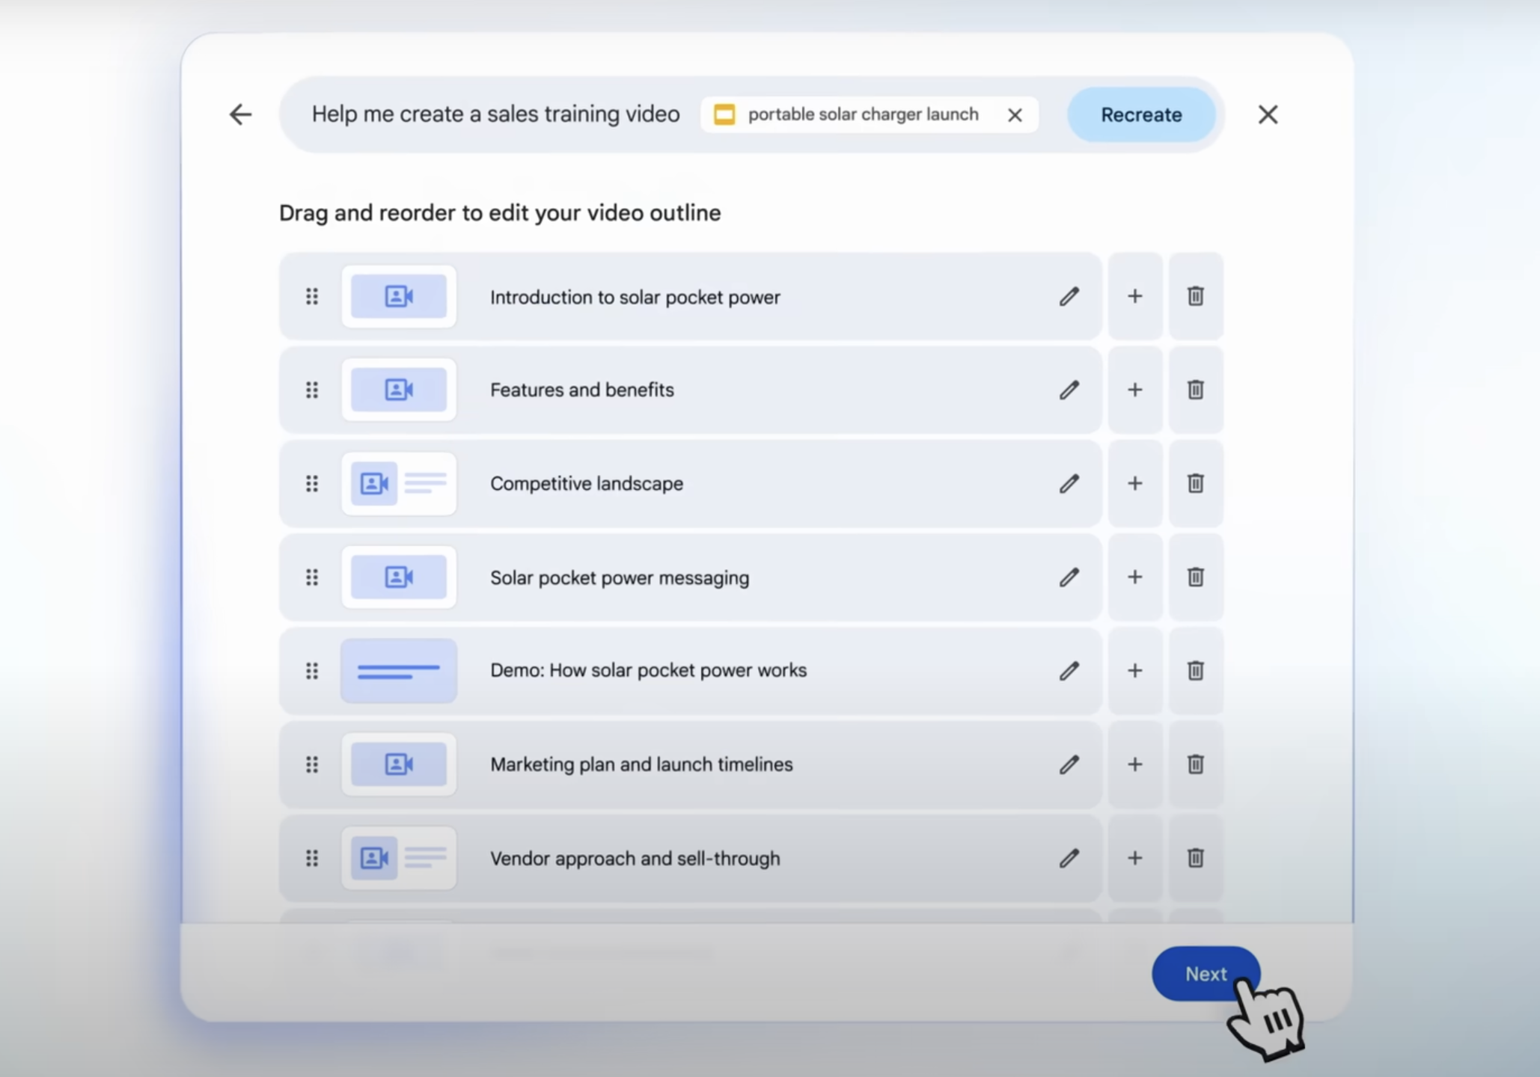Viewport: 1540px width, 1077px height.
Task: Close the video outline dialog
Action: pyautogui.click(x=1268, y=114)
